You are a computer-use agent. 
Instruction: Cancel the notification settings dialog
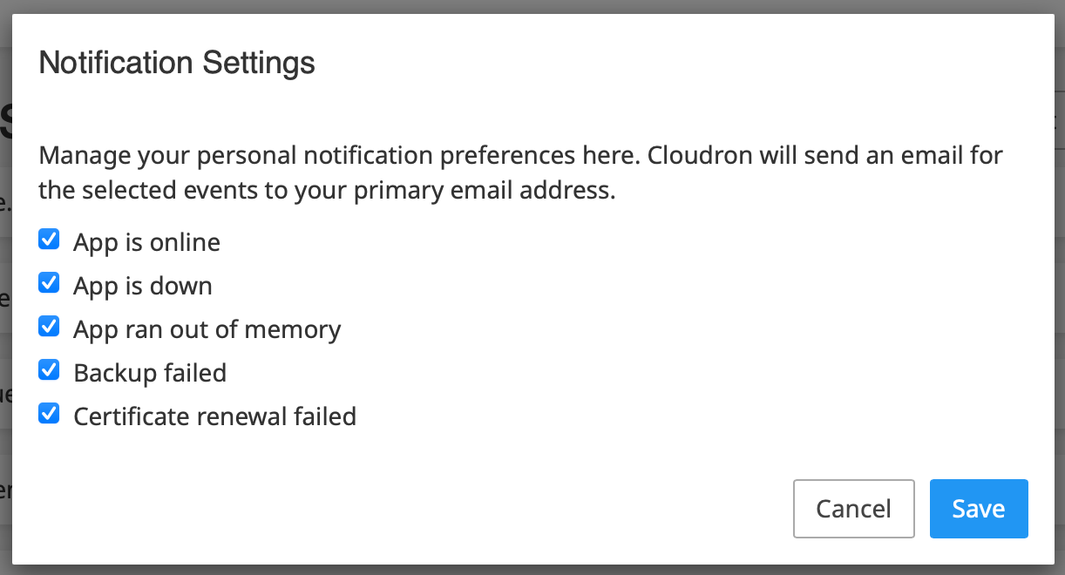[853, 509]
